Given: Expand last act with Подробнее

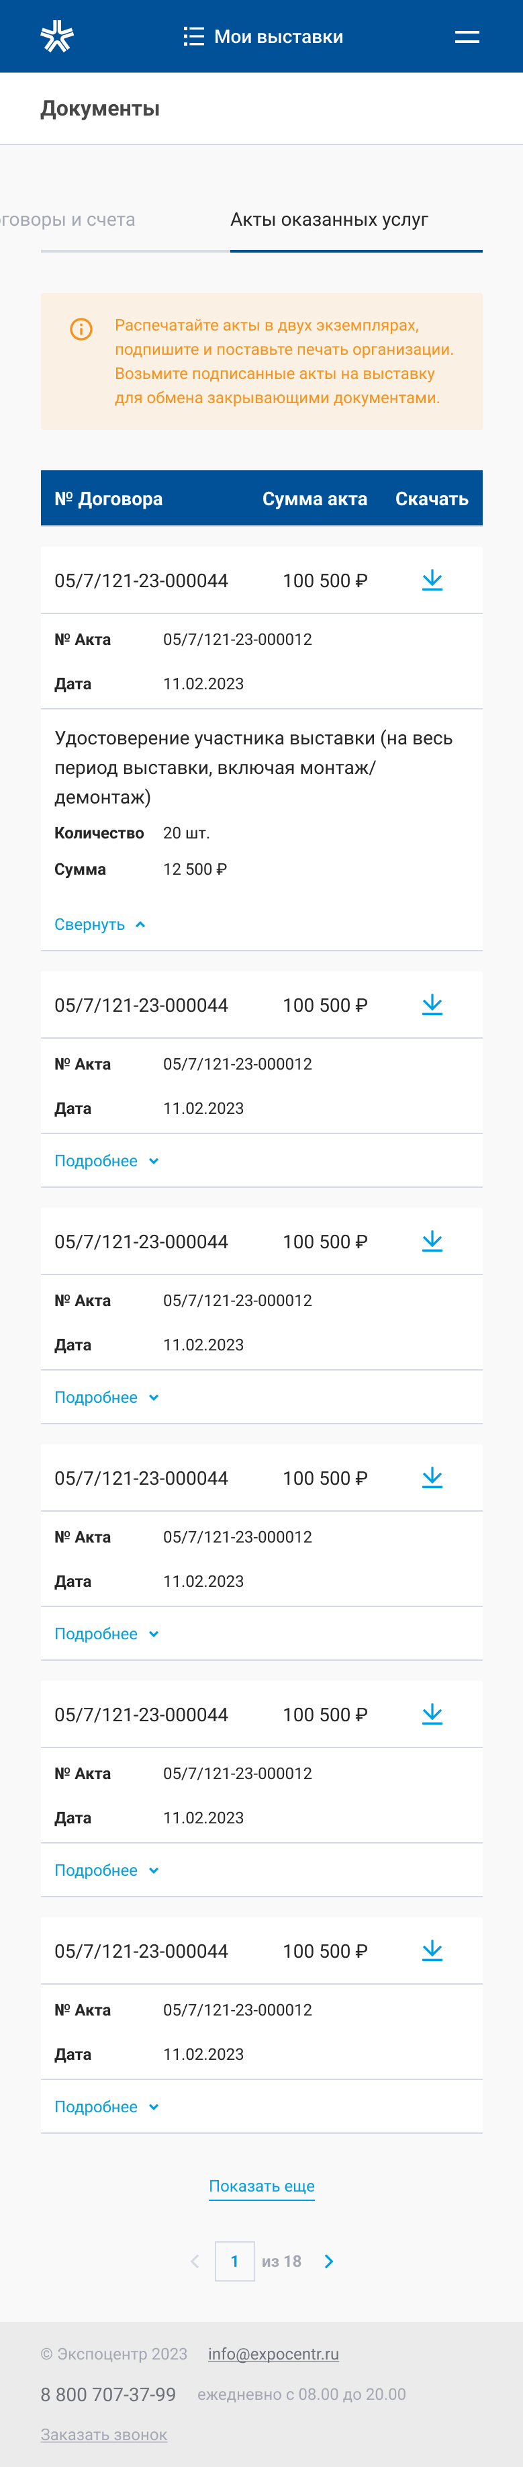Looking at the screenshot, I should 106,2107.
